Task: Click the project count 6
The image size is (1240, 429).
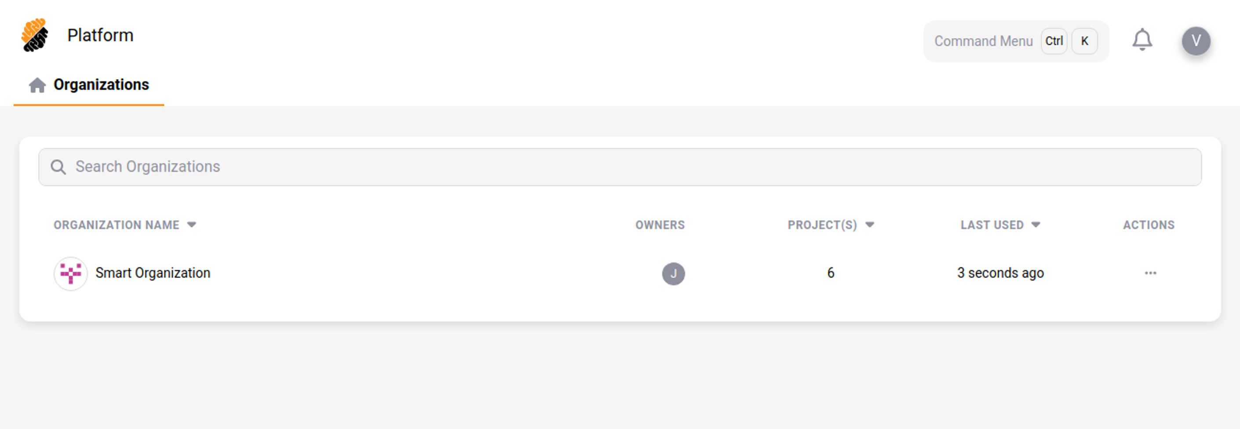Action: point(830,273)
